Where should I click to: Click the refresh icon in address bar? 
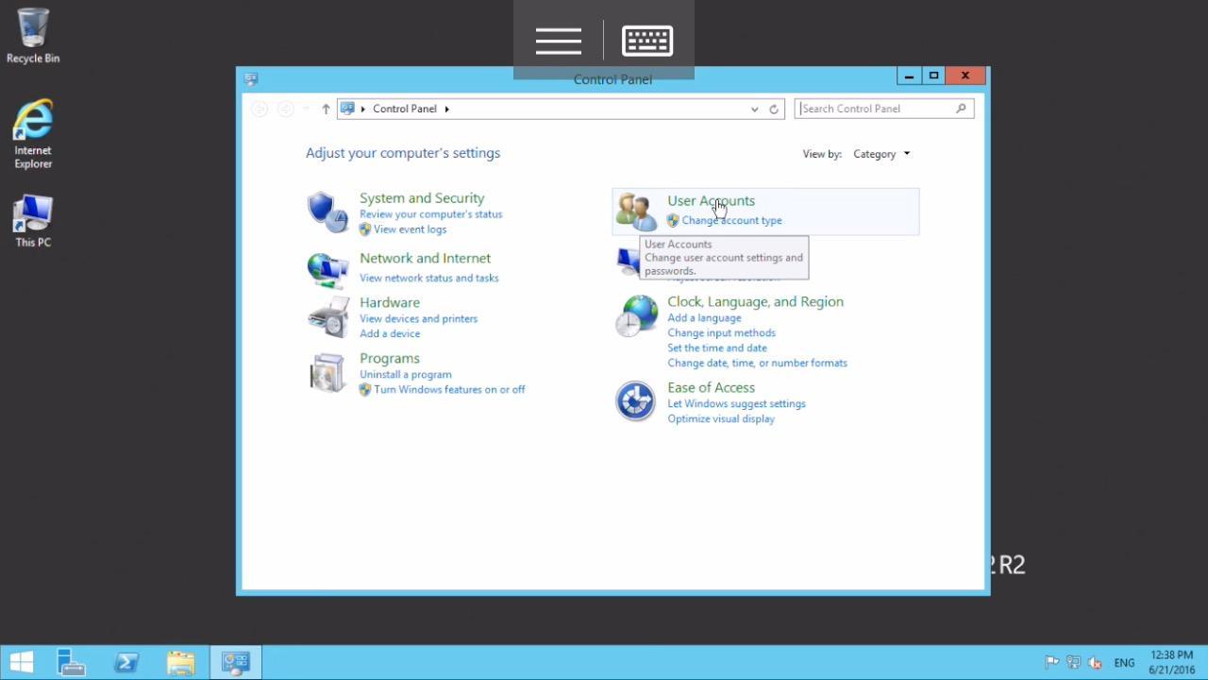tap(774, 109)
